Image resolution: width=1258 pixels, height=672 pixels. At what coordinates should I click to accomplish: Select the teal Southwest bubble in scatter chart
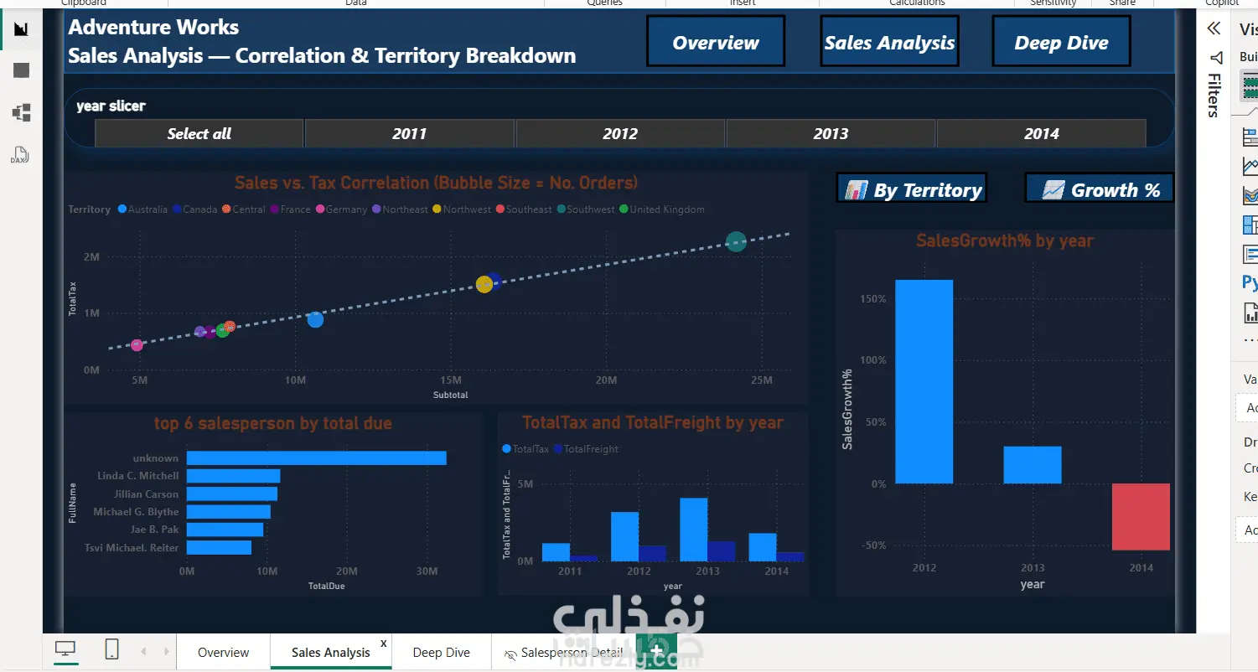[736, 241]
